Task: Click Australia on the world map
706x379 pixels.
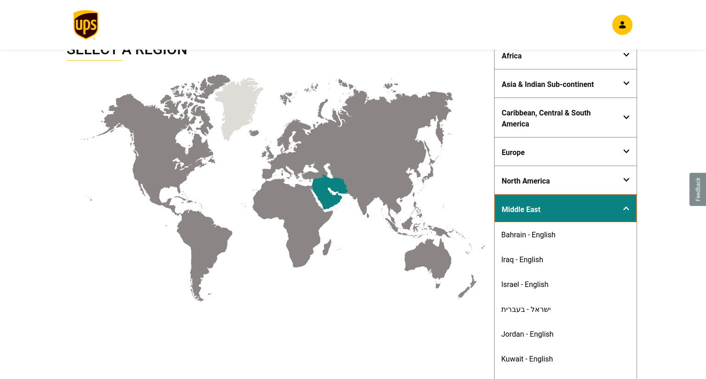Action: tap(427, 260)
